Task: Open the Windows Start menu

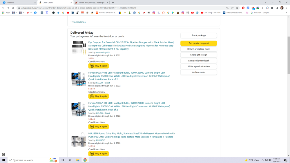Action: tap(4, 160)
